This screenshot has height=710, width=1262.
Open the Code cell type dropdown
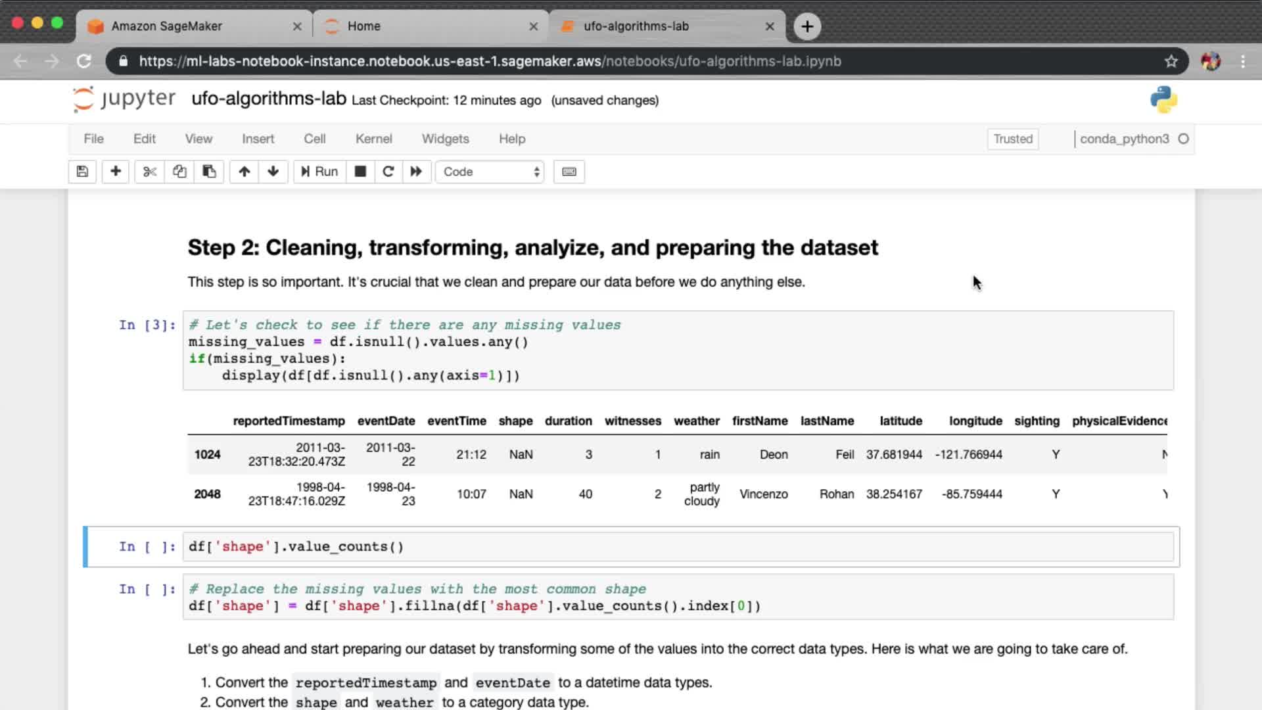coord(490,172)
